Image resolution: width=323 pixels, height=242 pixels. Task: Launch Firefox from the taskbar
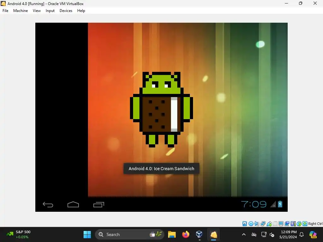[x=185, y=234]
